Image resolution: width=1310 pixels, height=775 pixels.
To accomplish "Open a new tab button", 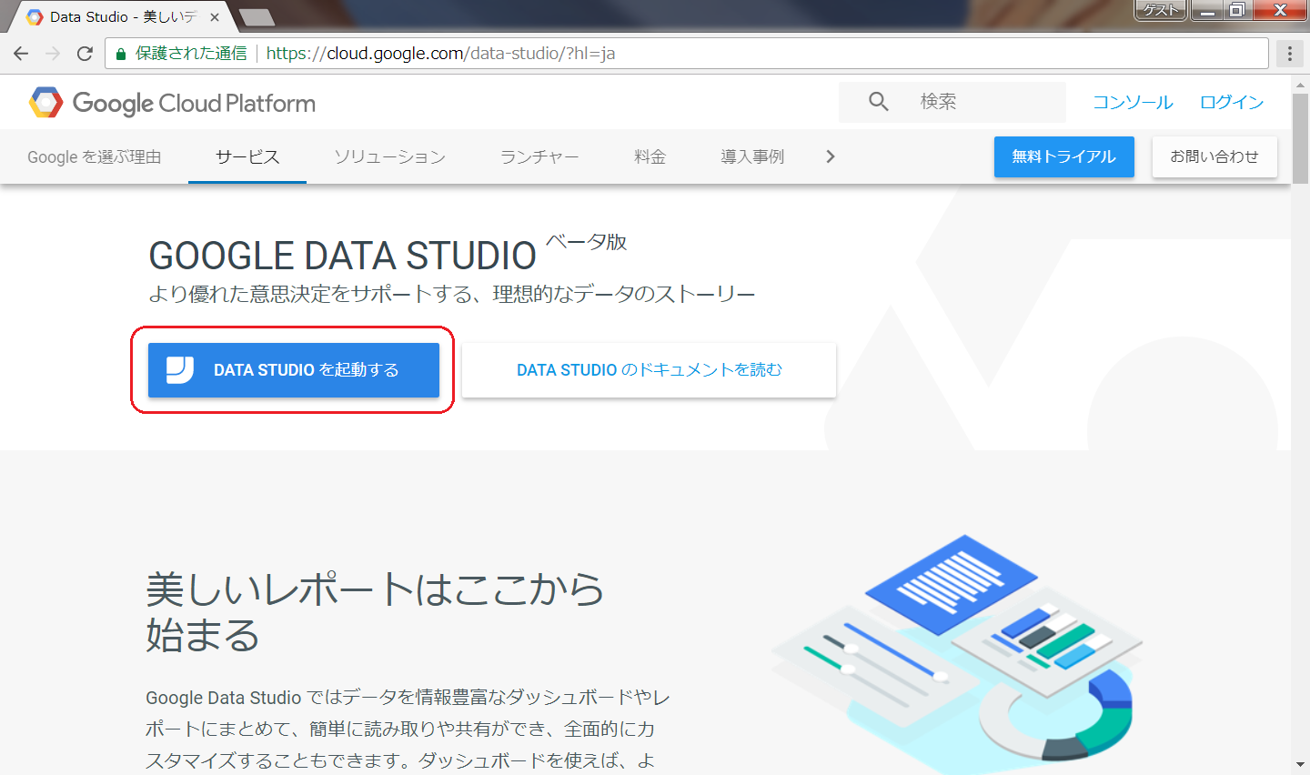I will (x=257, y=16).
